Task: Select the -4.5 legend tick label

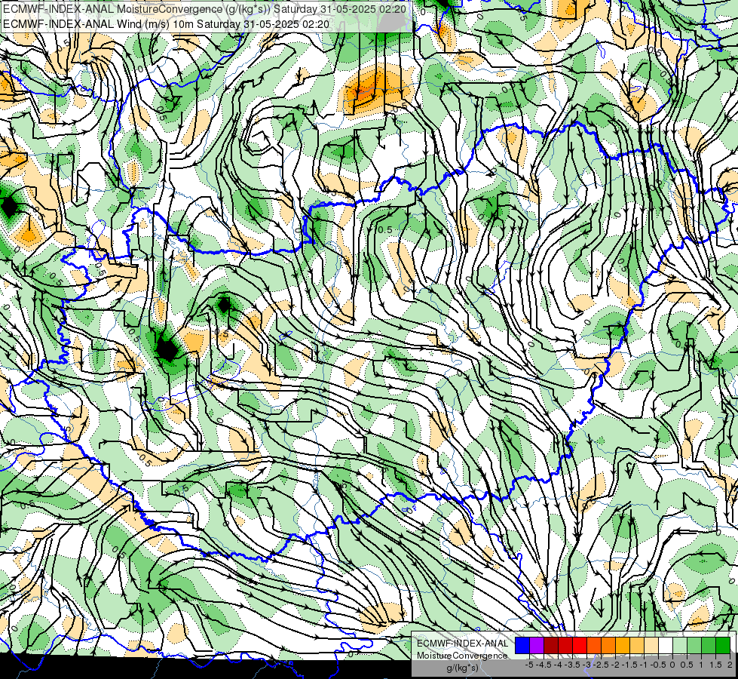Action: tap(544, 665)
